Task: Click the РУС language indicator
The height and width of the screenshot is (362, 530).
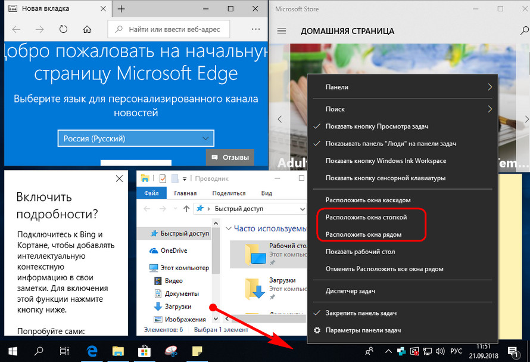Action: 456,351
